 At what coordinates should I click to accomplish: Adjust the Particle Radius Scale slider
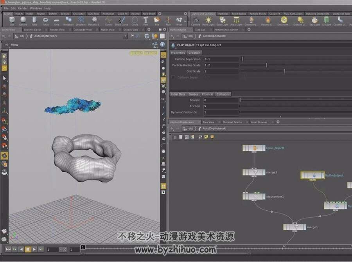[266, 65]
